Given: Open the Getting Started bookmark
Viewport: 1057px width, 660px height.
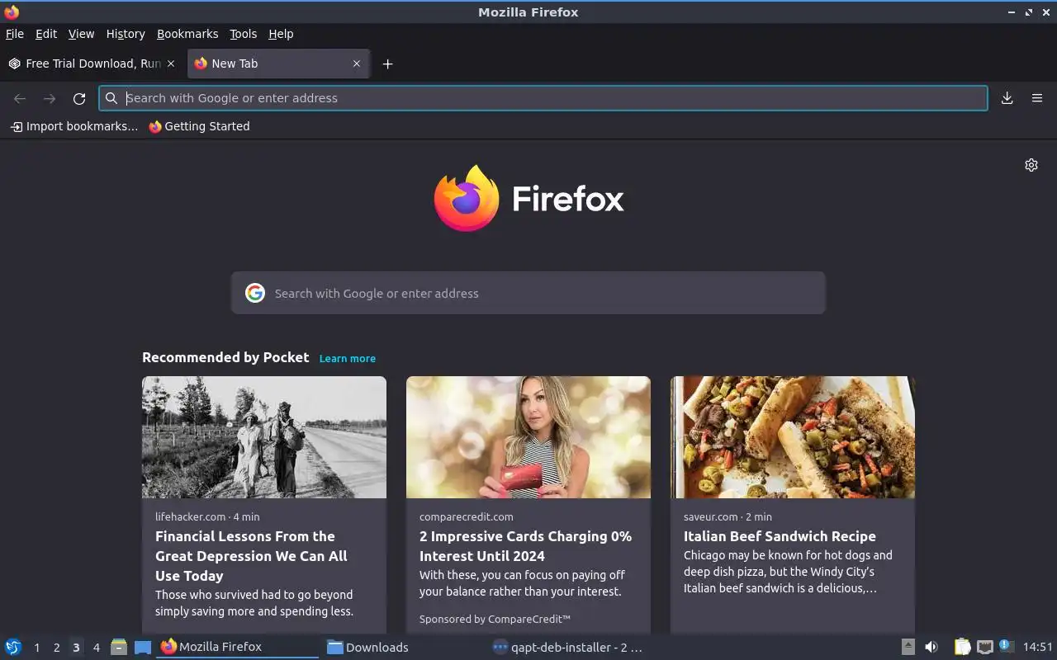Looking at the screenshot, I should [199, 126].
